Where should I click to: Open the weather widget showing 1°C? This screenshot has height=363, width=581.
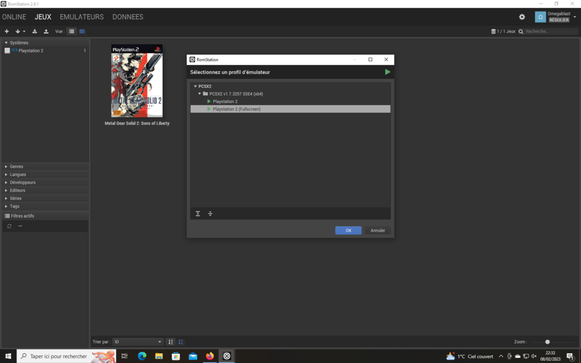tap(470, 357)
